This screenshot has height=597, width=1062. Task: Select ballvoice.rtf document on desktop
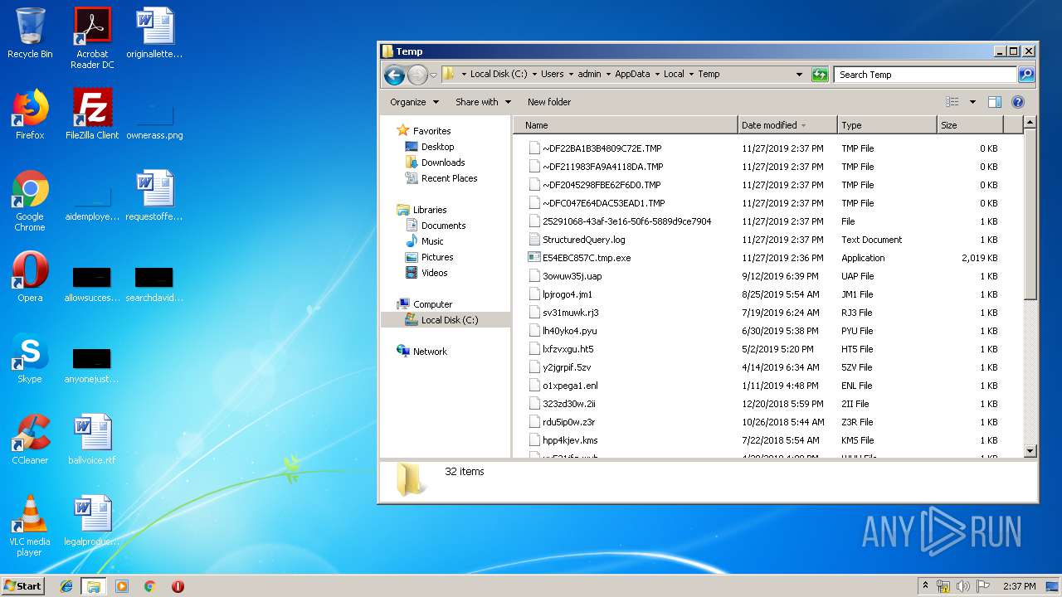[92, 439]
